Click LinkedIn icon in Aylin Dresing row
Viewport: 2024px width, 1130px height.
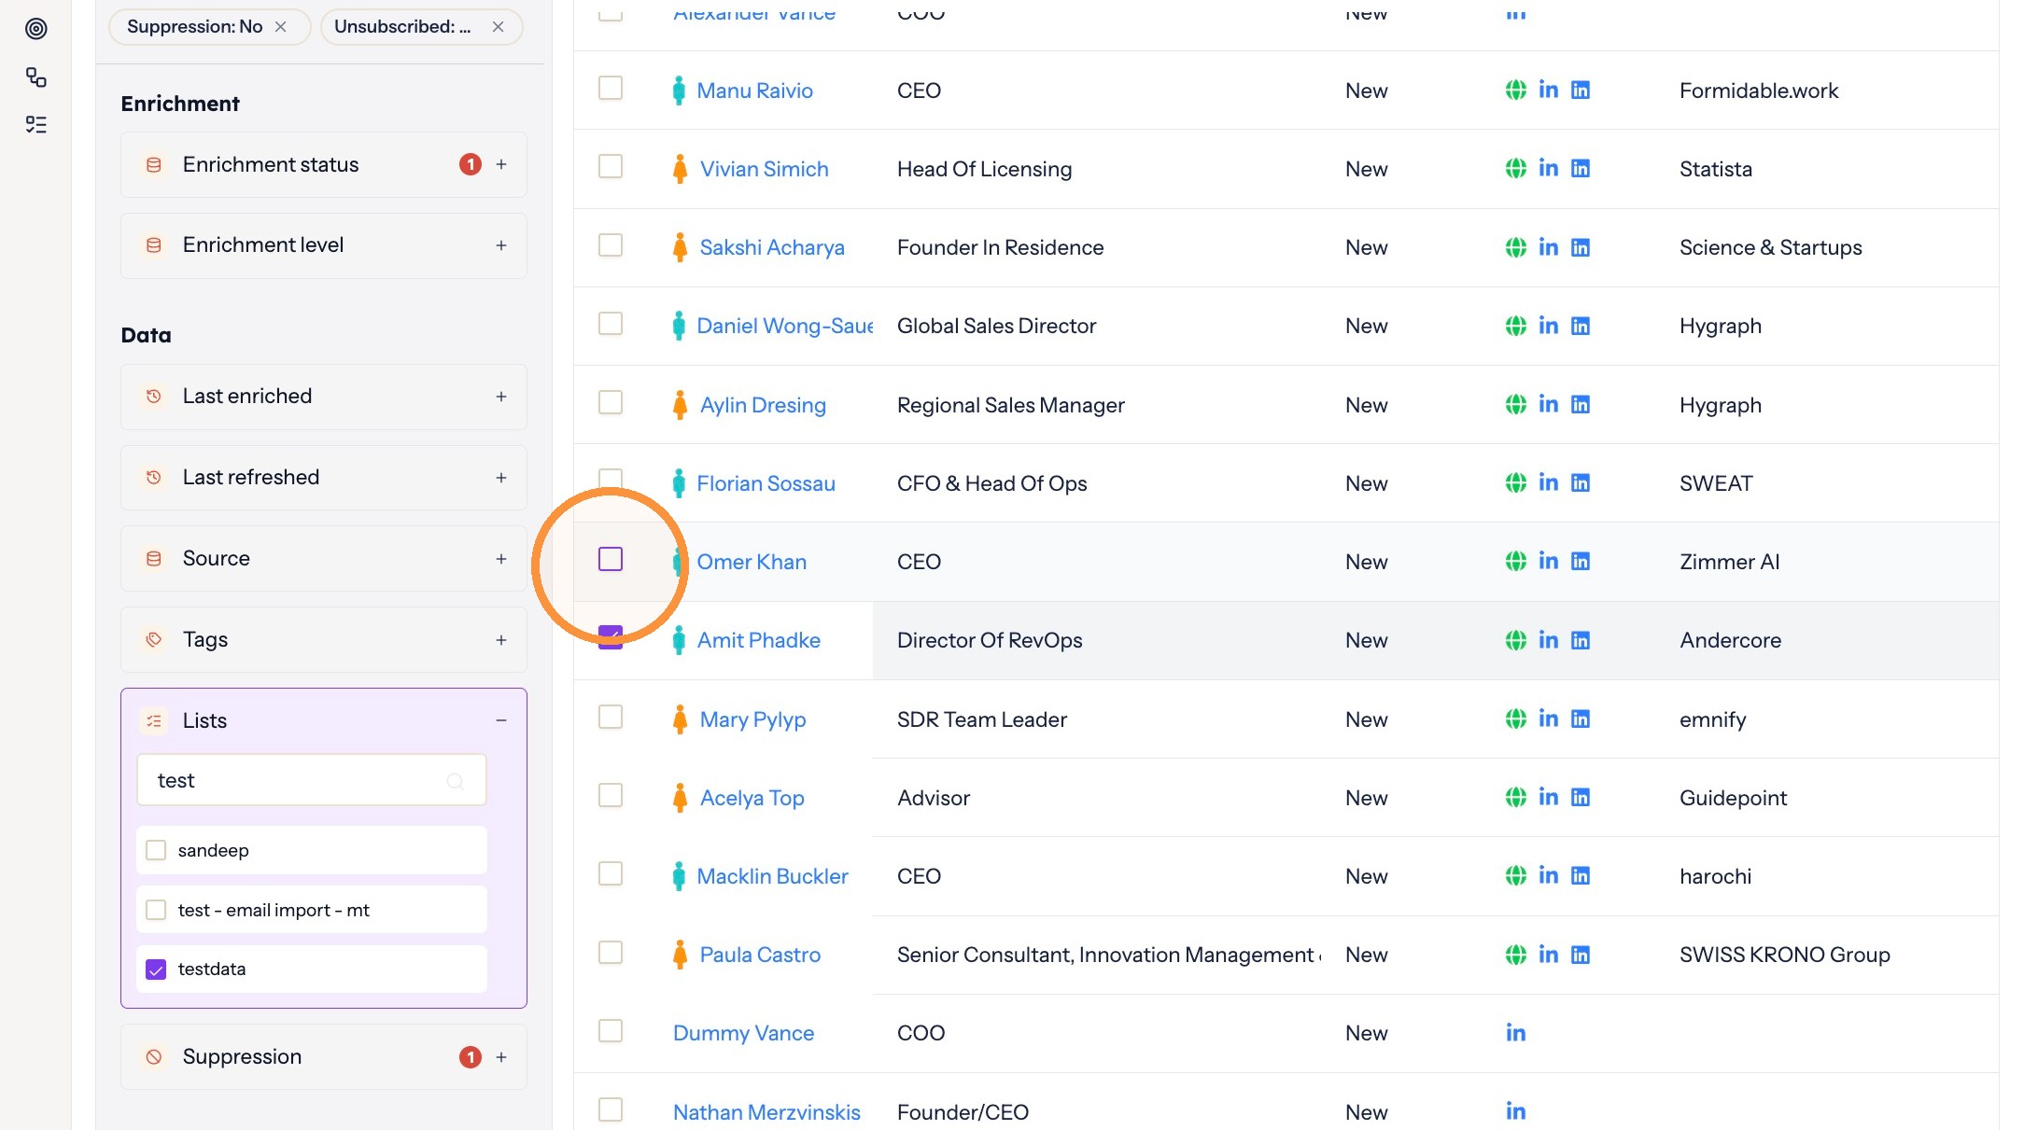coord(1548,404)
